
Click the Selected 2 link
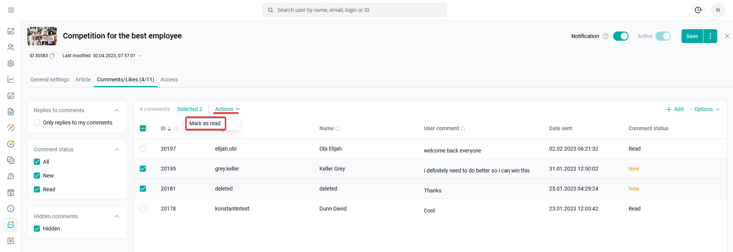(190, 109)
